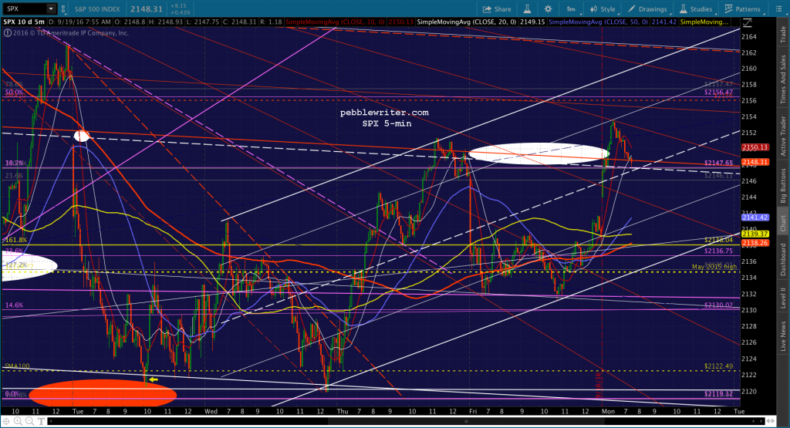The width and height of the screenshot is (790, 428).
Task: Click the zoom out magnifier icon
Action: [x=30, y=421]
